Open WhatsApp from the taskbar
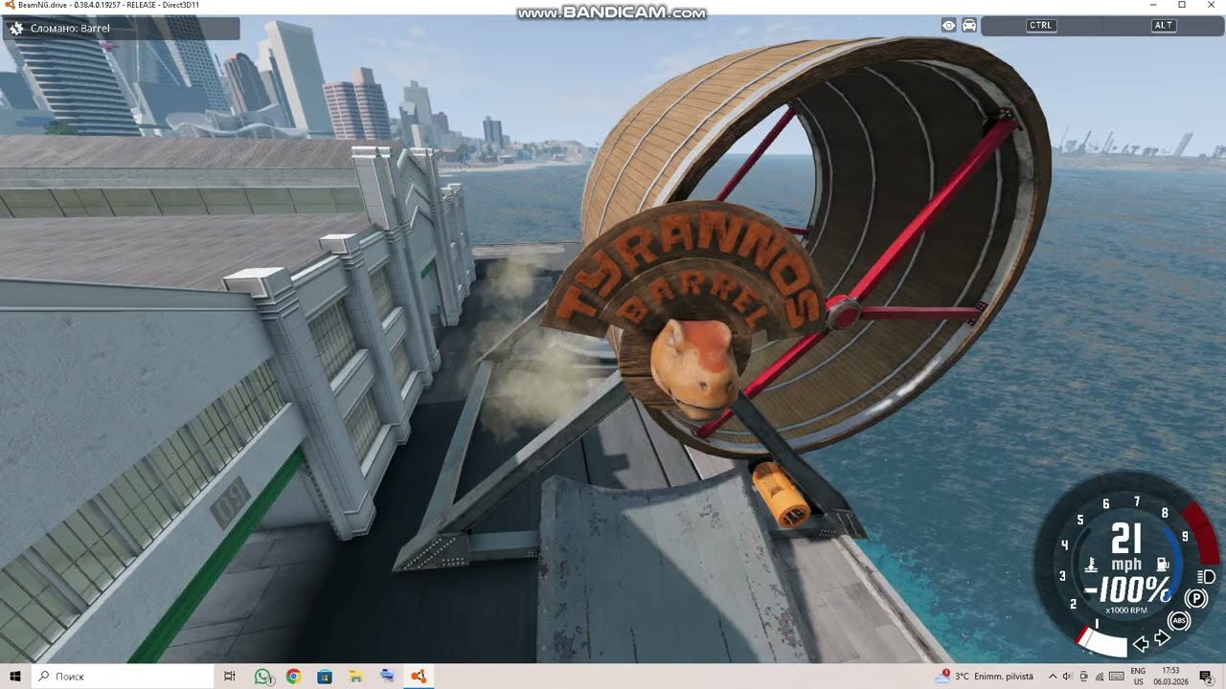 pos(263,677)
